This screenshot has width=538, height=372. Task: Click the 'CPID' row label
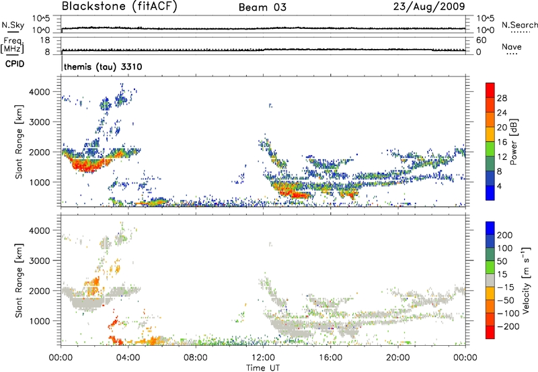tap(15, 64)
